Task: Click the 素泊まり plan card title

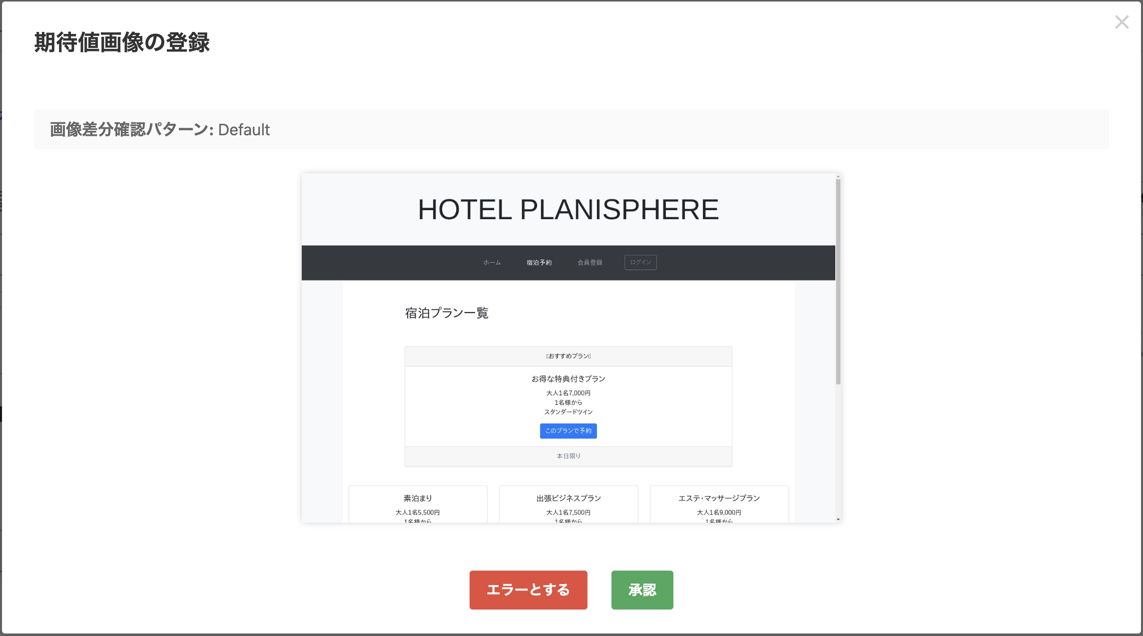Action: [x=418, y=498]
